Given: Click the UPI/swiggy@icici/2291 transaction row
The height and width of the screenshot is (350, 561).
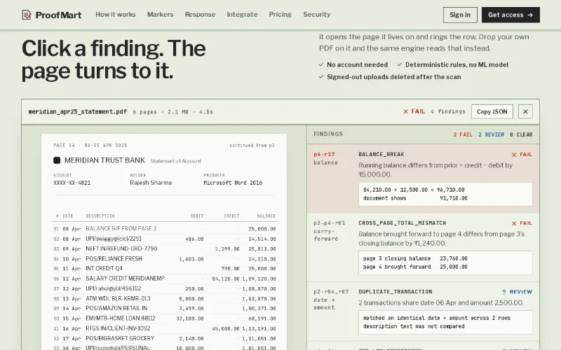Looking at the screenshot, I should [x=165, y=239].
